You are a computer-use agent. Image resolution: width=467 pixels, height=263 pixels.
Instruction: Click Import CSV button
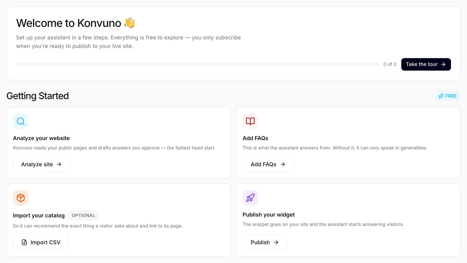coord(41,242)
